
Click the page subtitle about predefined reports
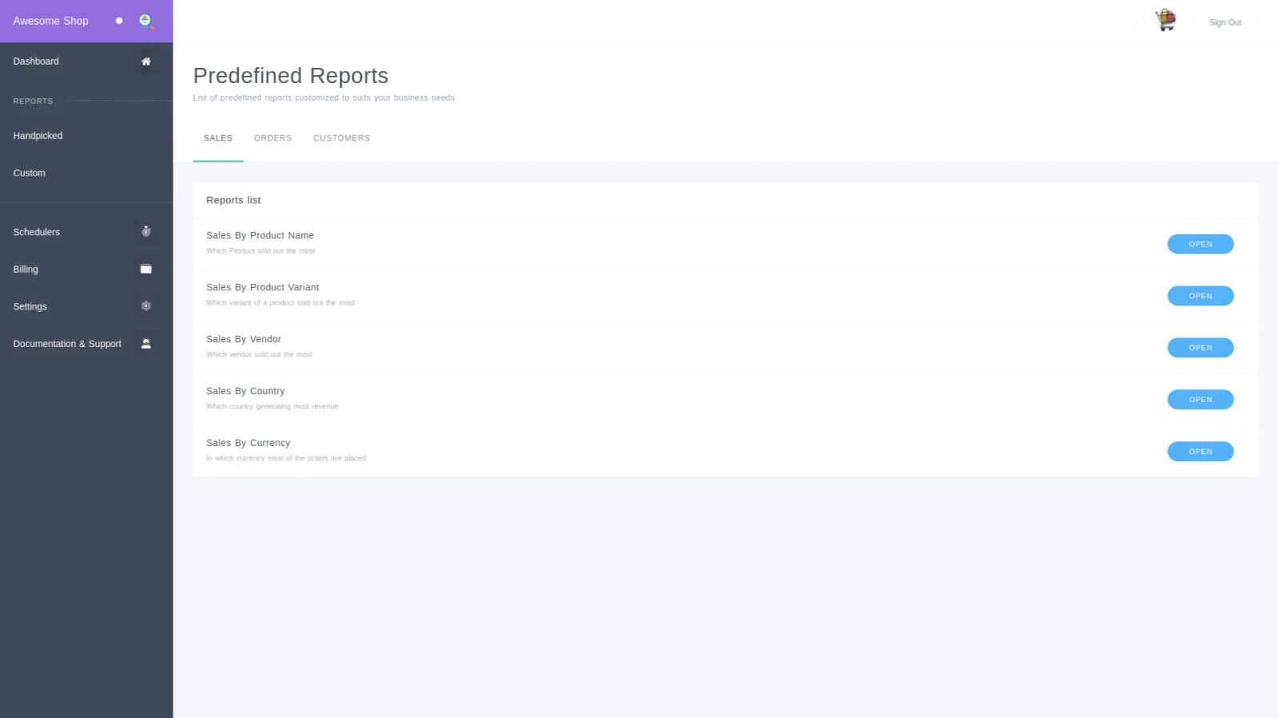pyautogui.click(x=323, y=98)
